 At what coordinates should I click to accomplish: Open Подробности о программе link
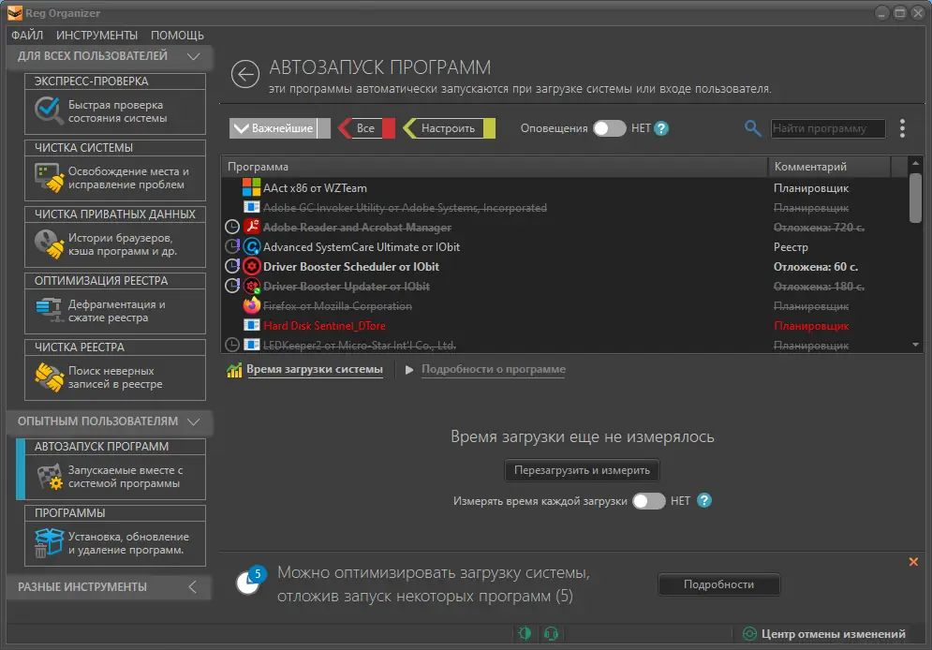tap(494, 369)
